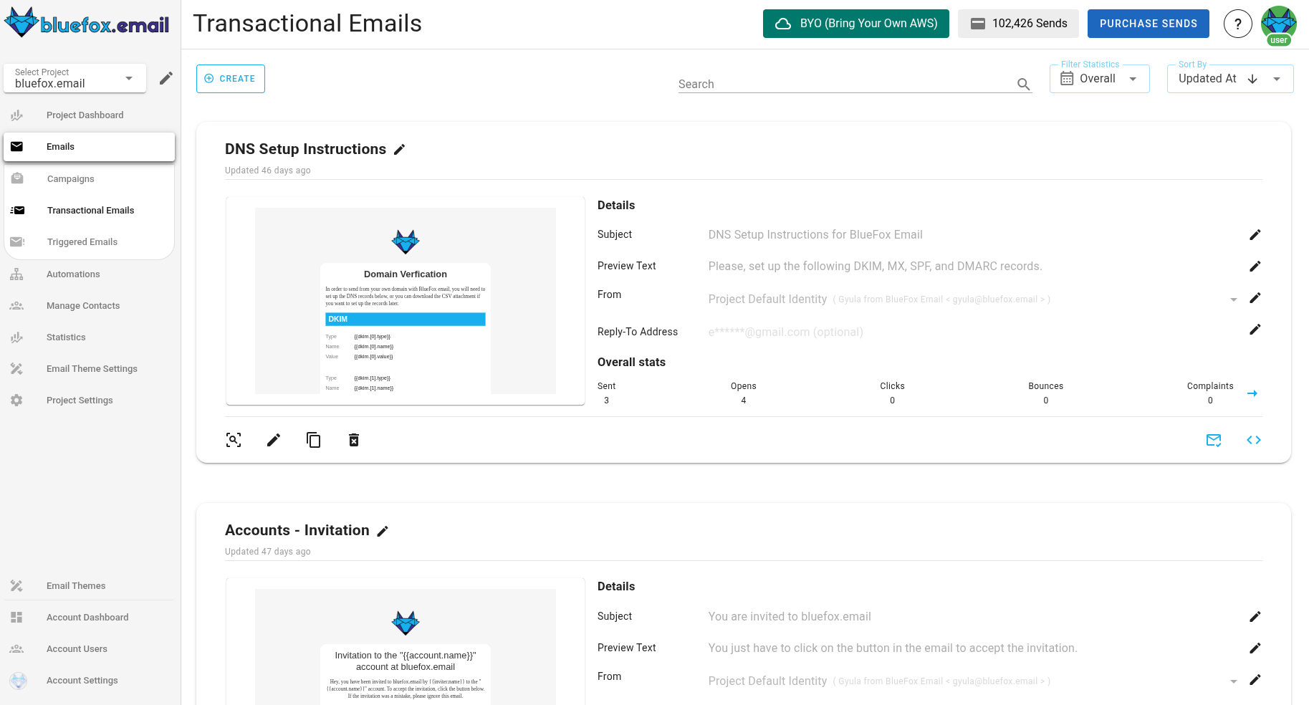This screenshot has width=1309, height=705.
Task: View the code of DNS Setup Instructions
Action: pyautogui.click(x=1254, y=439)
